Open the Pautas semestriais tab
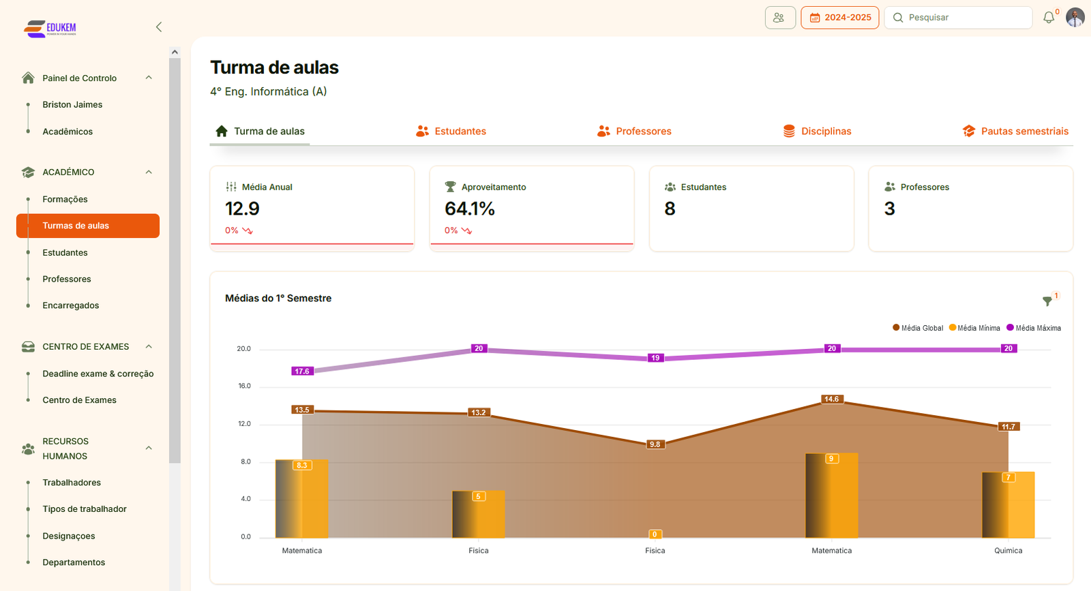This screenshot has width=1091, height=591. pyautogui.click(x=1015, y=132)
